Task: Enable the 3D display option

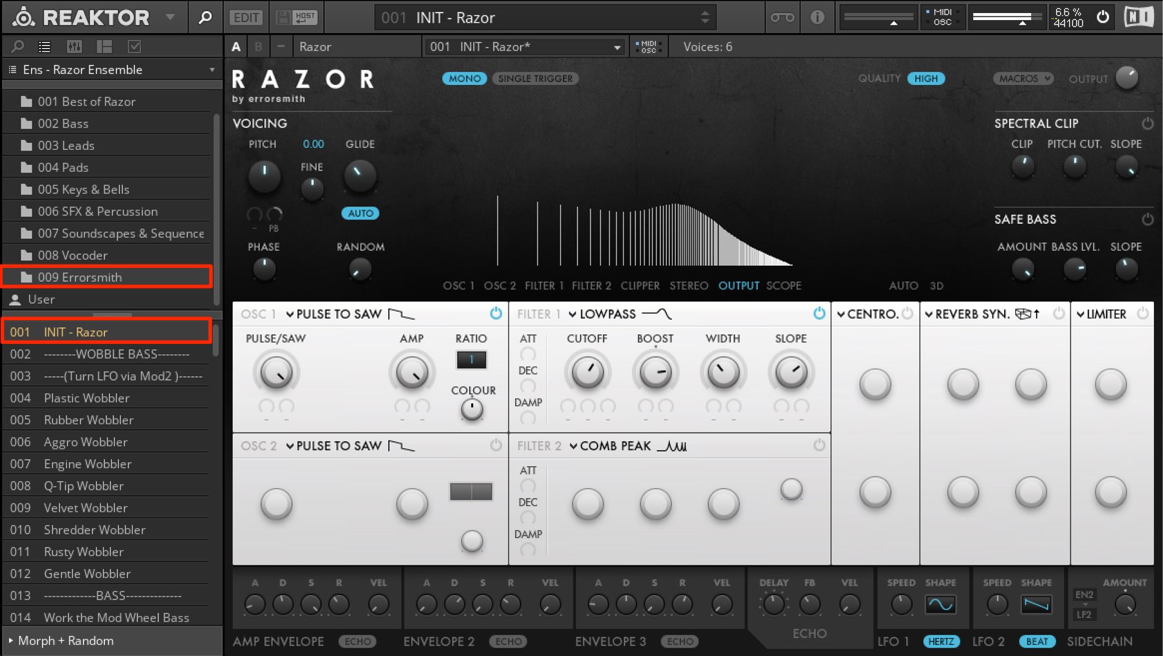Action: [x=936, y=286]
